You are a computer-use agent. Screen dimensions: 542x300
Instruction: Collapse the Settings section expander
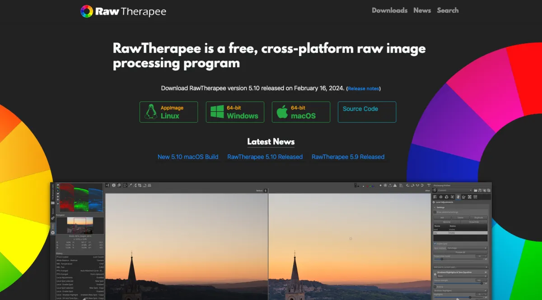click(x=435, y=208)
